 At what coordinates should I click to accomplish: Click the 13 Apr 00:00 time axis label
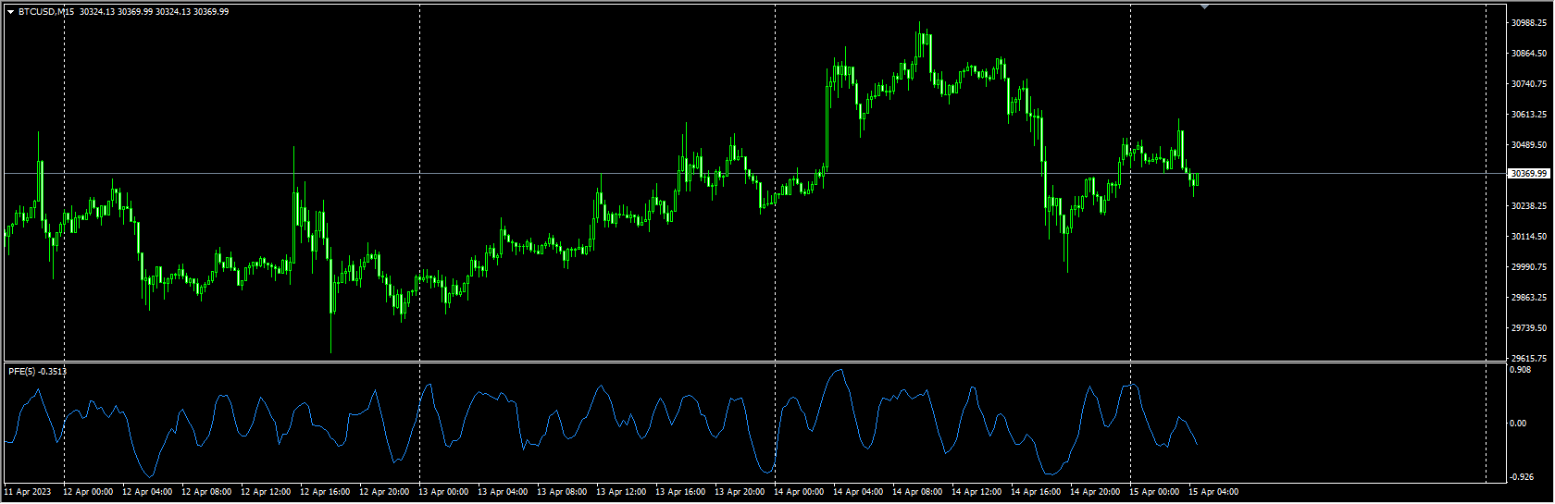point(443,492)
